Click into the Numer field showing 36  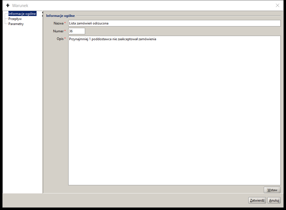(x=76, y=31)
